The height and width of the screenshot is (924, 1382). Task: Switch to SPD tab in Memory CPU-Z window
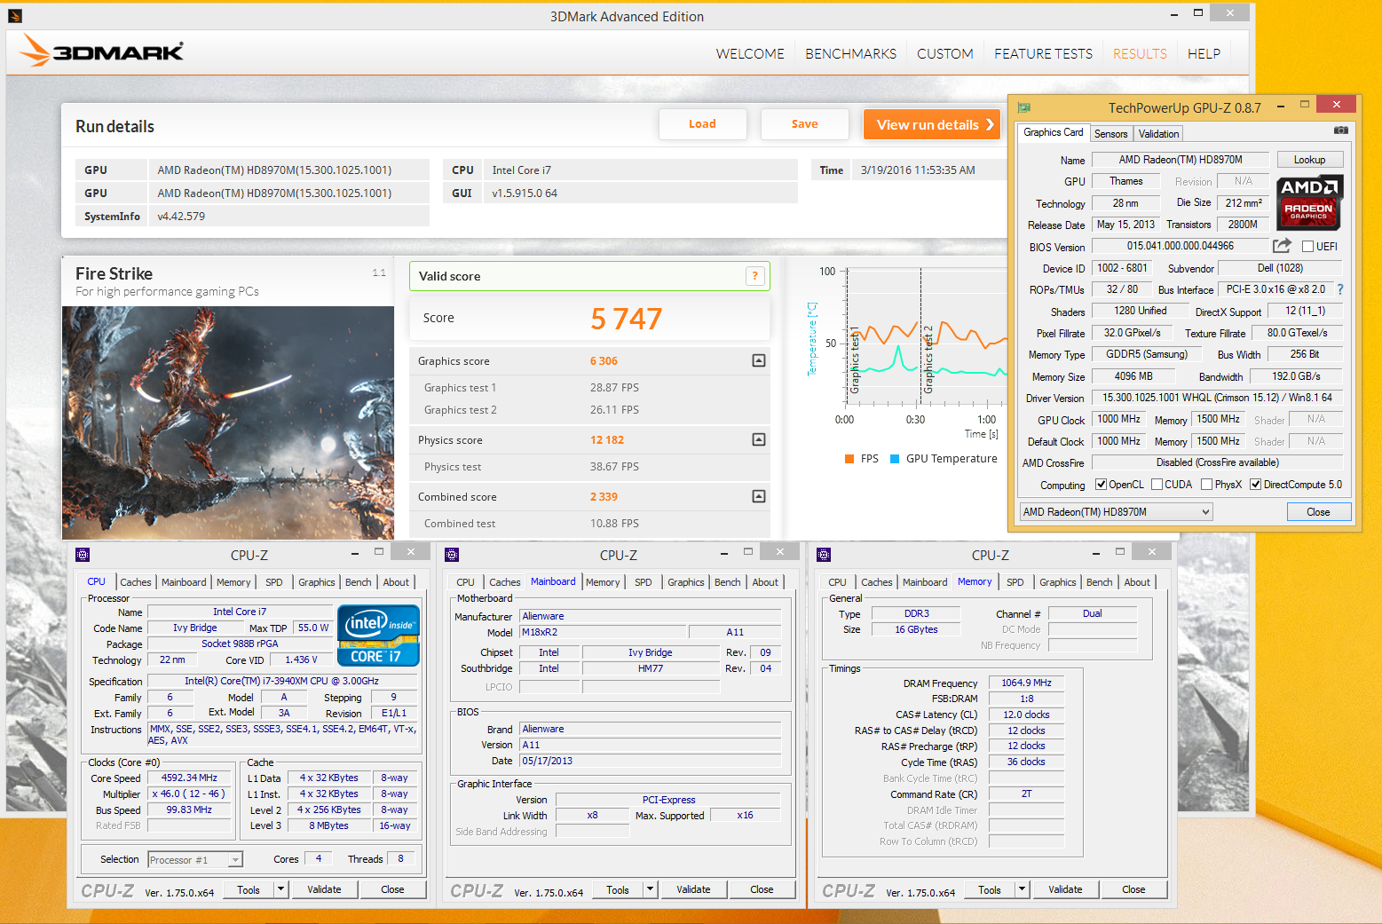[x=1015, y=582]
